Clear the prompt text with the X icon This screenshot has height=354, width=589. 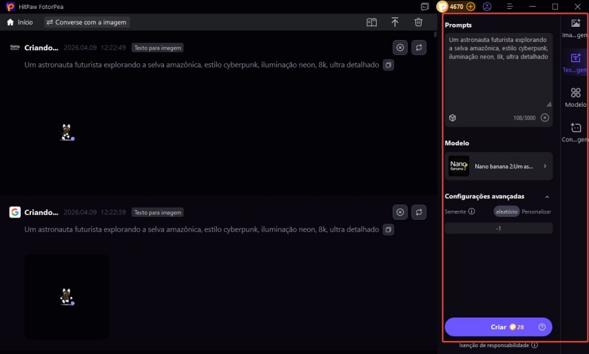(545, 118)
